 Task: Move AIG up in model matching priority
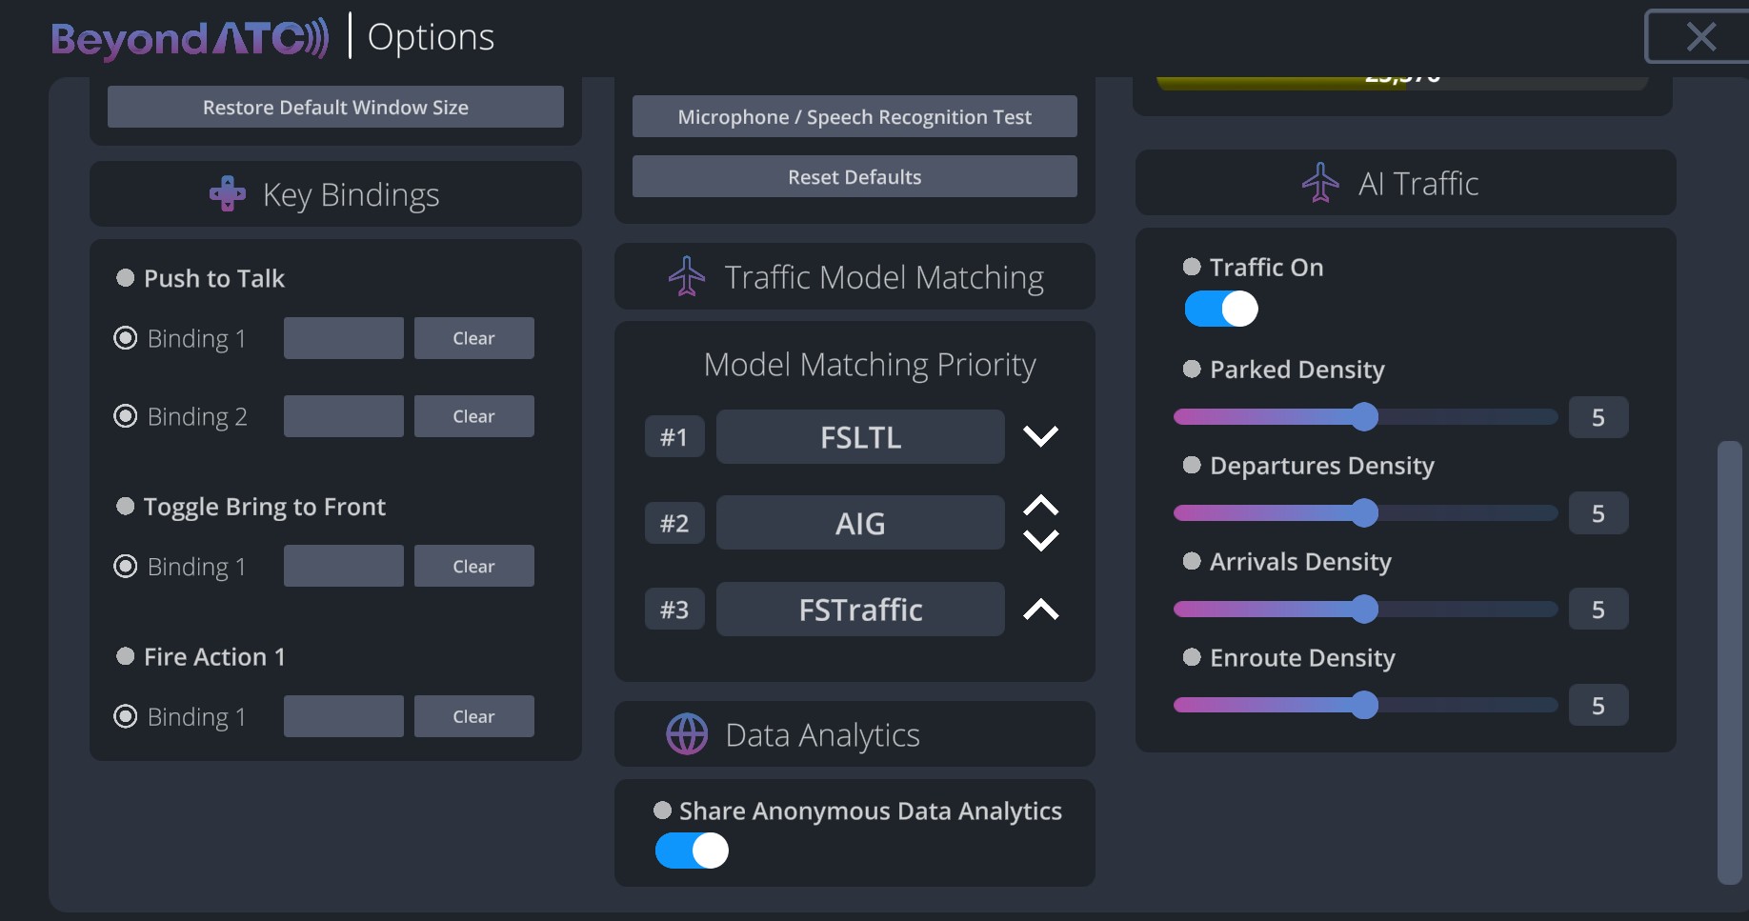click(1042, 506)
